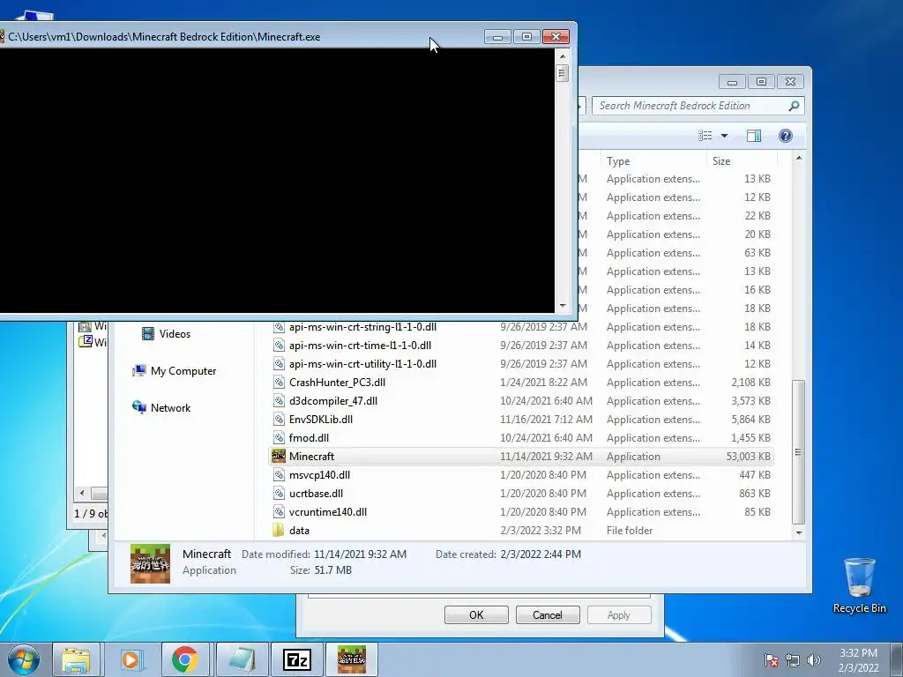Click OK in the dialog behind Explorer
The width and height of the screenshot is (903, 677).
(476, 614)
